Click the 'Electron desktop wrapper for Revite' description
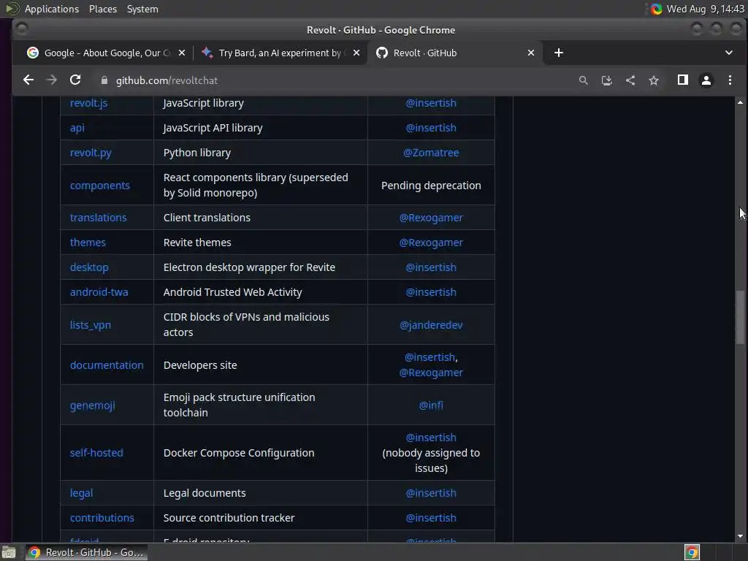748x561 pixels. (x=250, y=267)
